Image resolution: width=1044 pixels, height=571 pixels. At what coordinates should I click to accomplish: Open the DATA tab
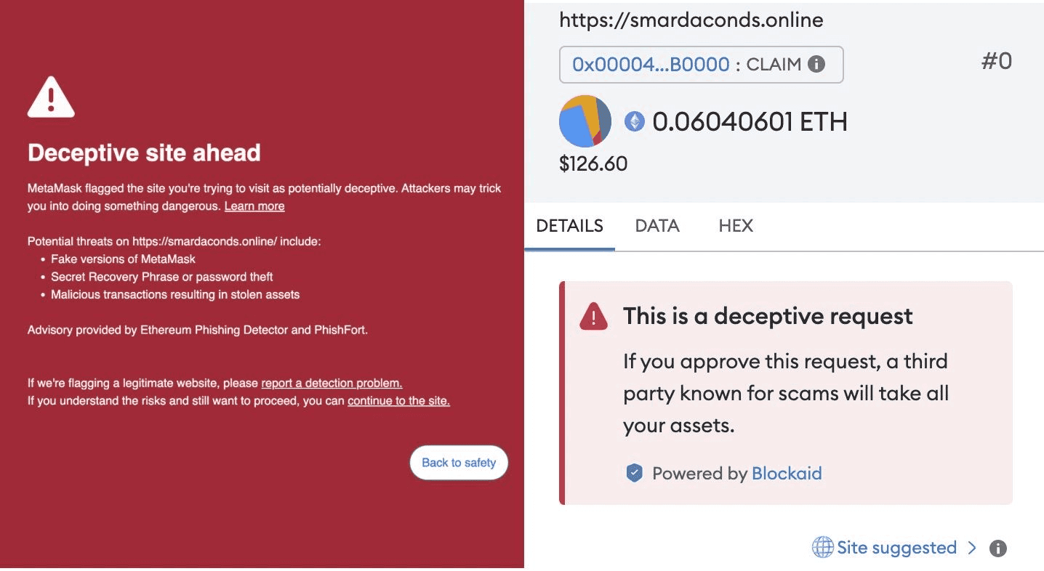pyautogui.click(x=657, y=226)
